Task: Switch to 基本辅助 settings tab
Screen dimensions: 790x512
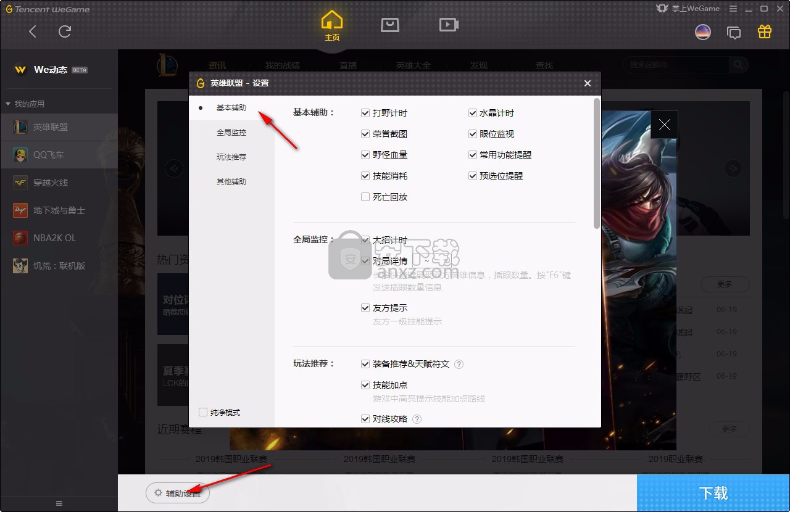Action: [231, 108]
